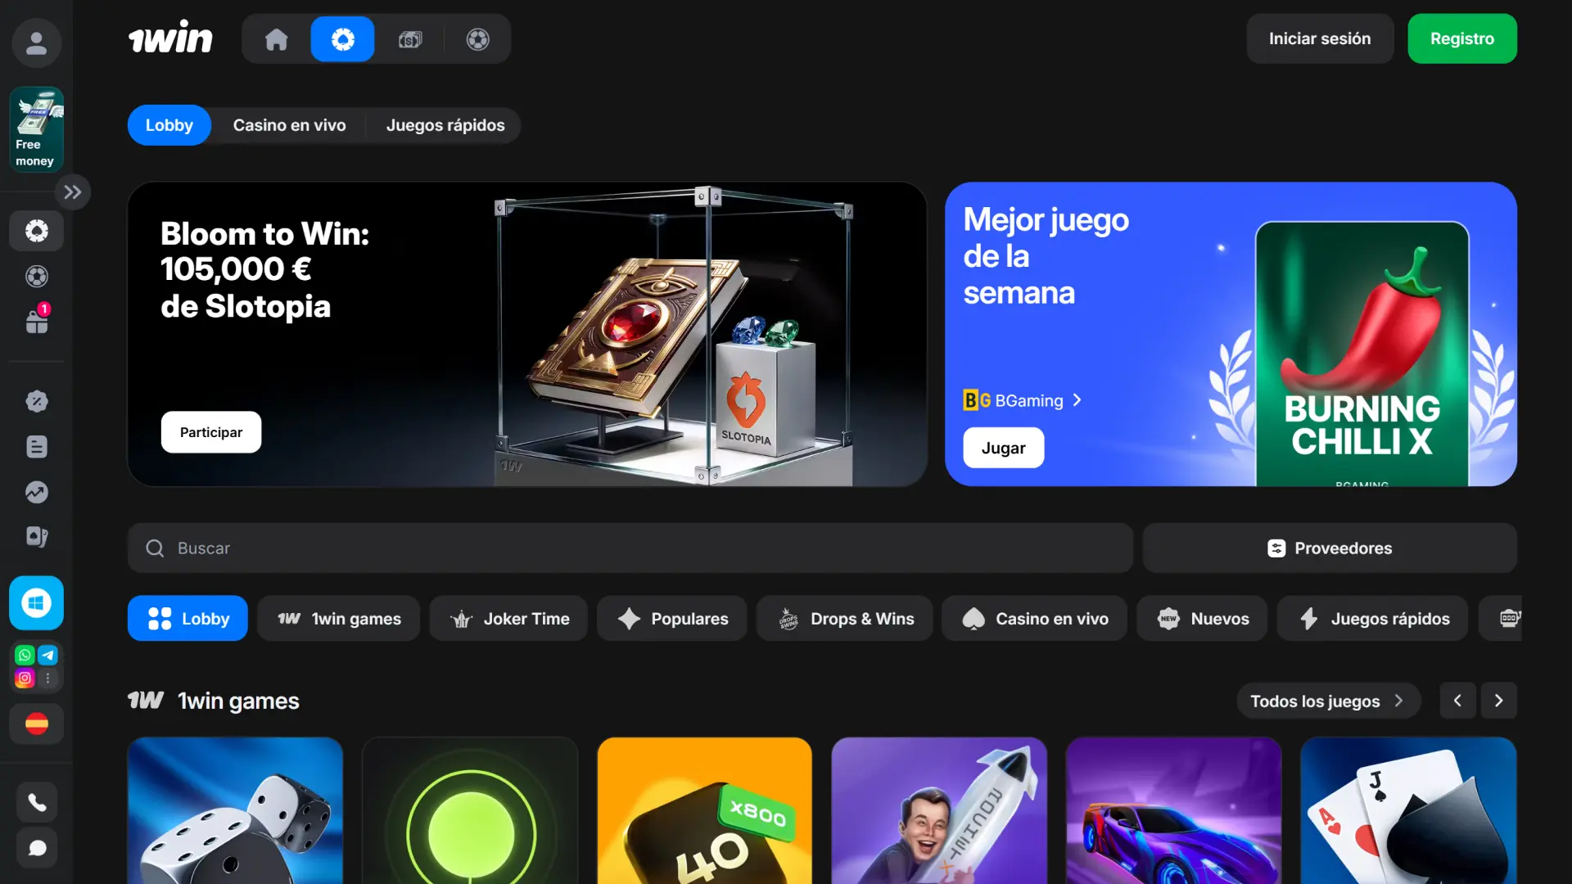This screenshot has height=884, width=1572.
Task: Click the card-and-flag icon in sidebar
Action: point(36,537)
